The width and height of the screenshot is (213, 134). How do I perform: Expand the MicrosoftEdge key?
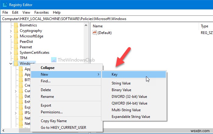point(11,36)
